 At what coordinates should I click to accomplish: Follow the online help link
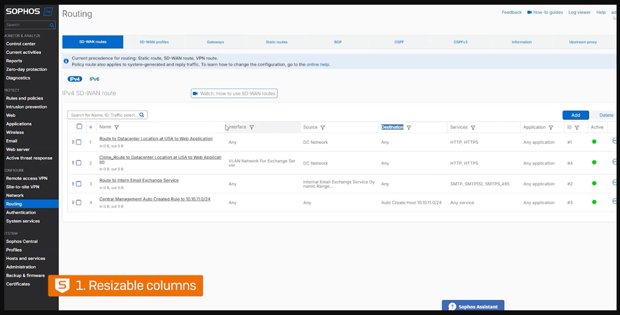click(318, 65)
